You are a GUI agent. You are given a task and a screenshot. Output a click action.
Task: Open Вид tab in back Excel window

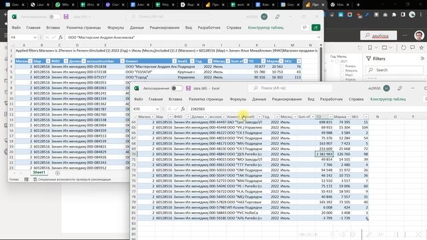pyautogui.click(x=188, y=27)
